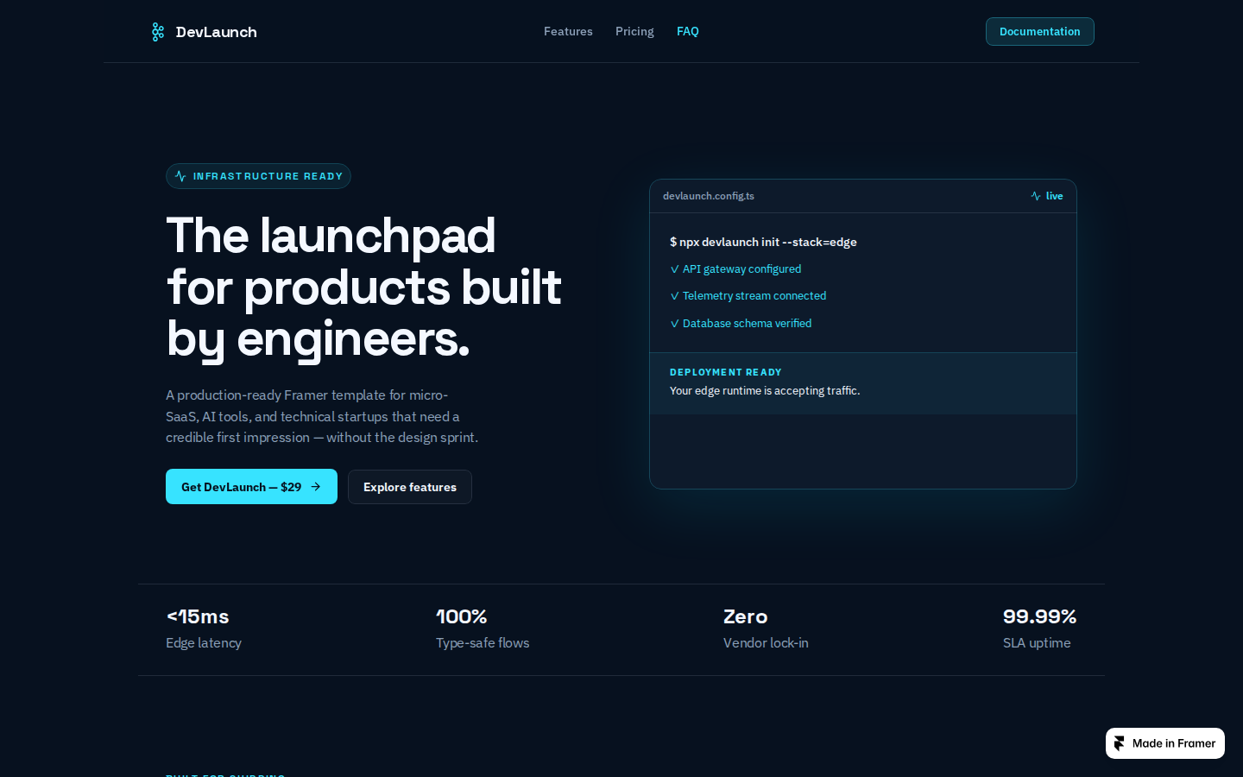Click the SLA uptime label

click(x=1037, y=643)
